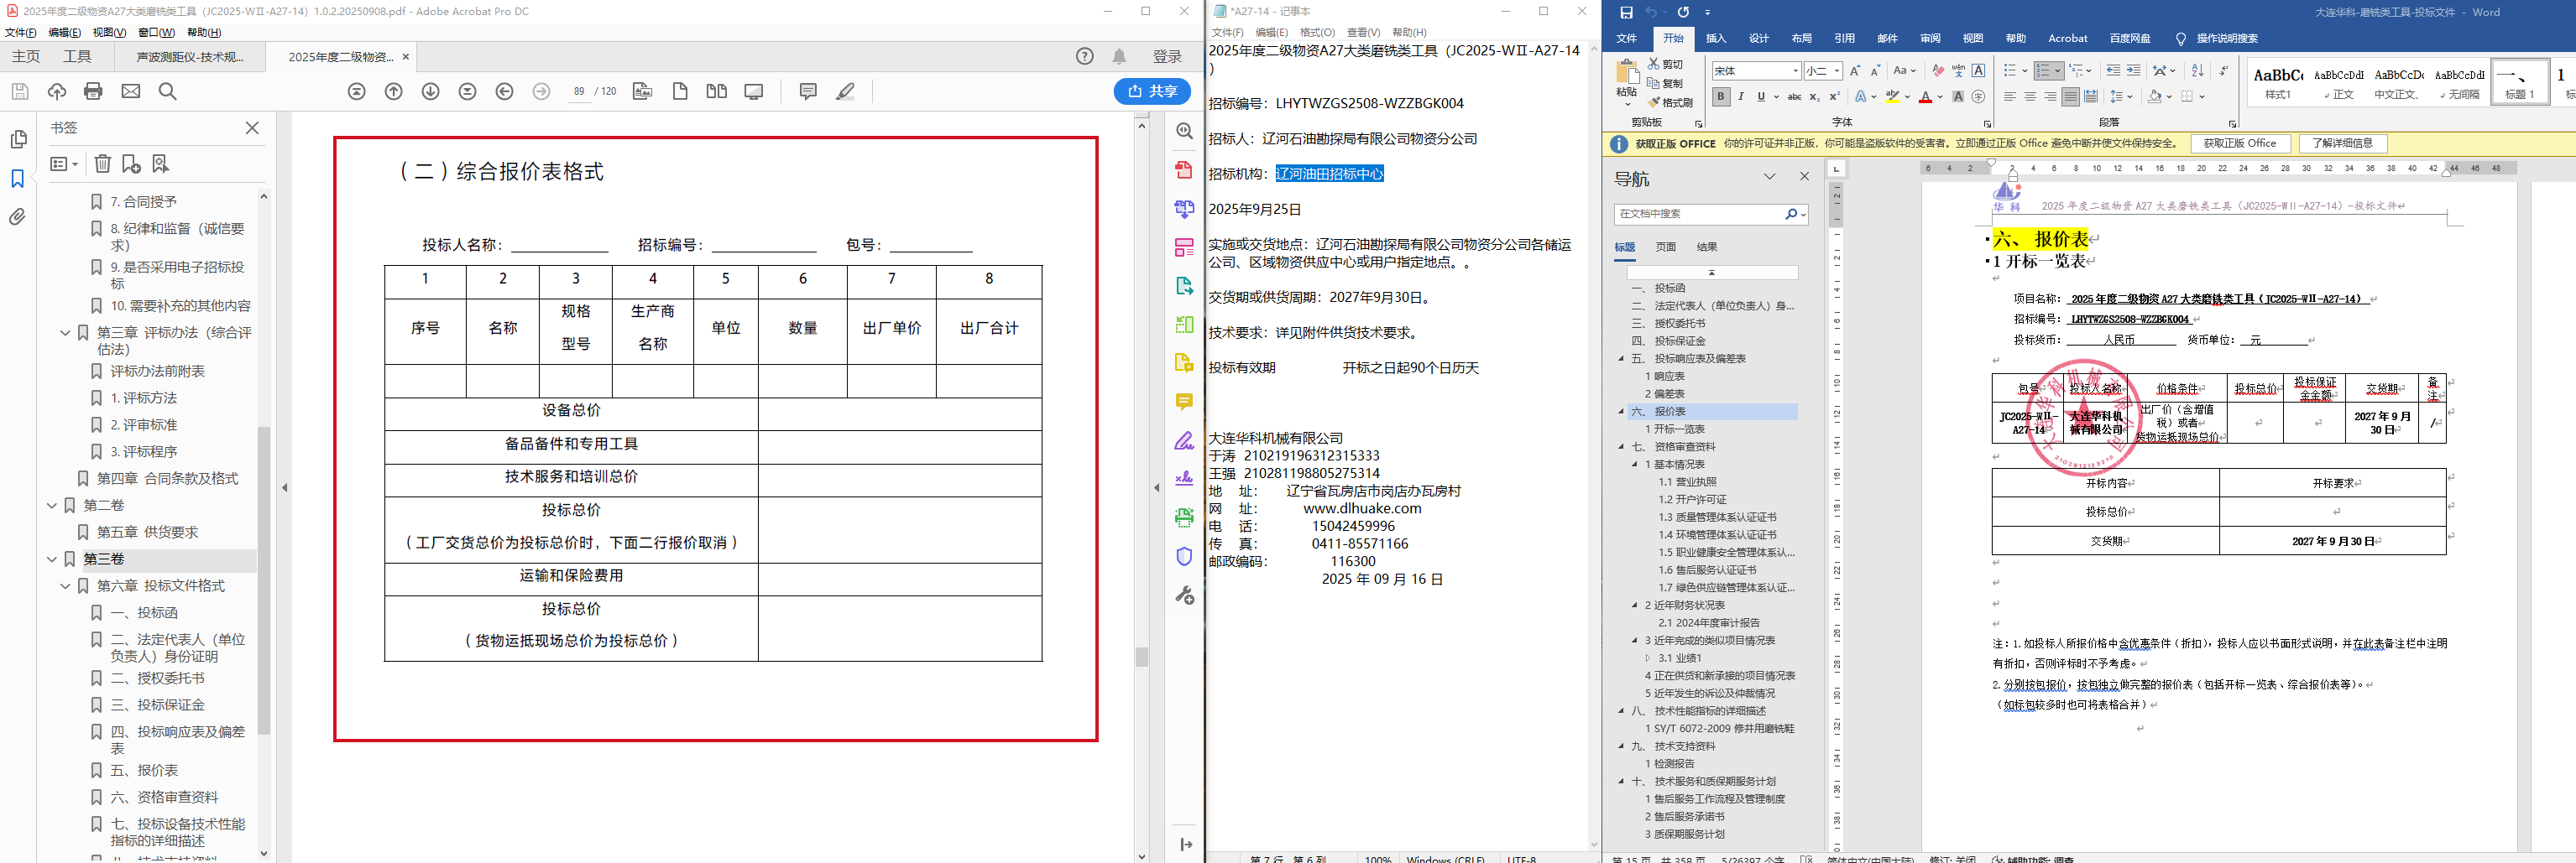Click Format Painter in Word ribbon
Screen dimensions: 2576x863
click(1671, 101)
